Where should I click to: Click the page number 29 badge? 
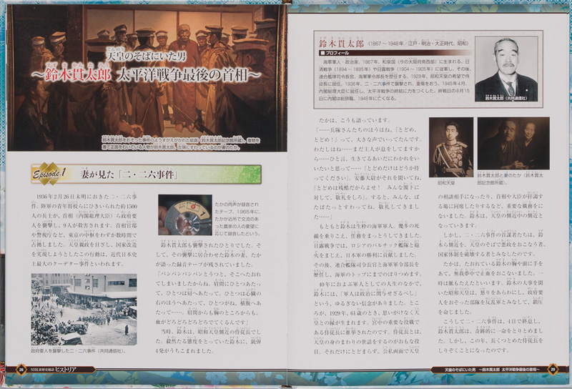pyautogui.click(x=552, y=369)
